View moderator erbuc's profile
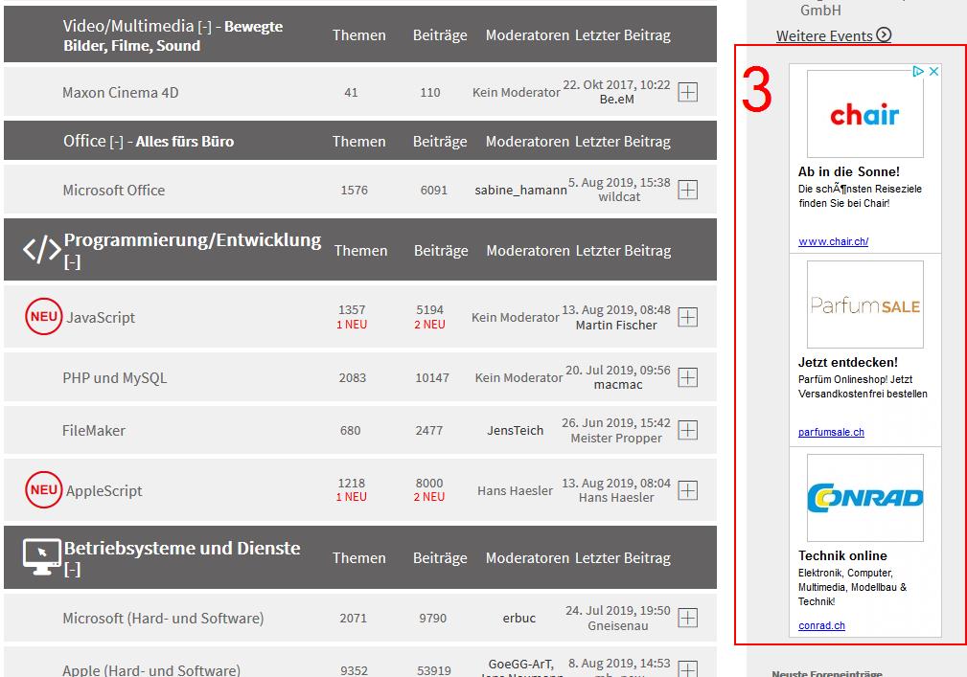This screenshot has width=967, height=677. 519,618
